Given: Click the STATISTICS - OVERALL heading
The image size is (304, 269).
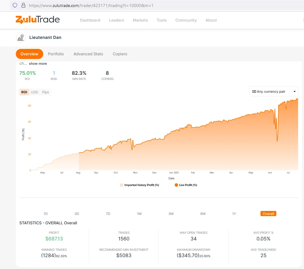Looking at the screenshot, I should [48, 223].
